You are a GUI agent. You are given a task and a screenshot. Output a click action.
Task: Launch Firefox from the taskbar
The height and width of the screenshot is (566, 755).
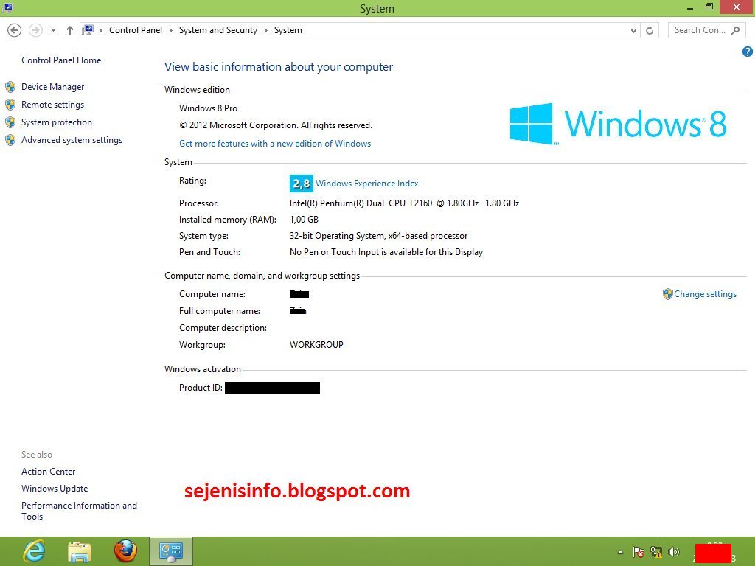coord(125,551)
